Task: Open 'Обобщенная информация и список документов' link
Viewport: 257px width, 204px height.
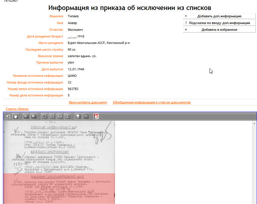Action: 152,103
